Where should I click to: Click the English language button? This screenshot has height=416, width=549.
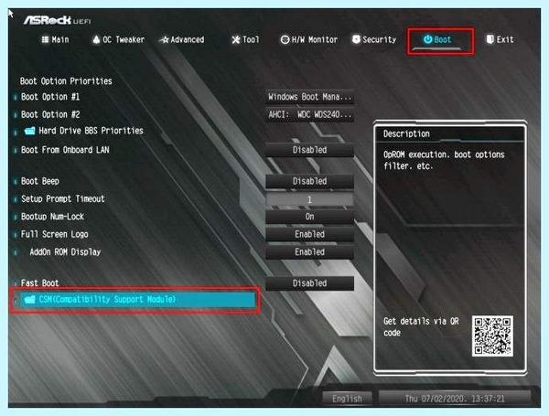click(347, 399)
